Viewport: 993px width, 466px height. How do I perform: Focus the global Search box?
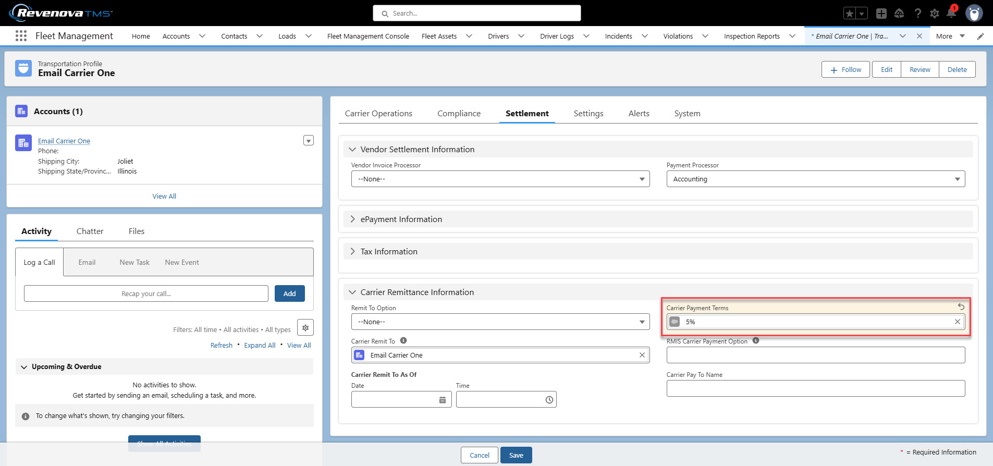click(477, 13)
